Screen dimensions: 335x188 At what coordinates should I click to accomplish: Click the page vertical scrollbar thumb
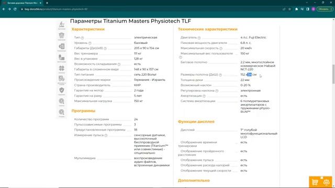pyautogui.click(x=333, y=74)
